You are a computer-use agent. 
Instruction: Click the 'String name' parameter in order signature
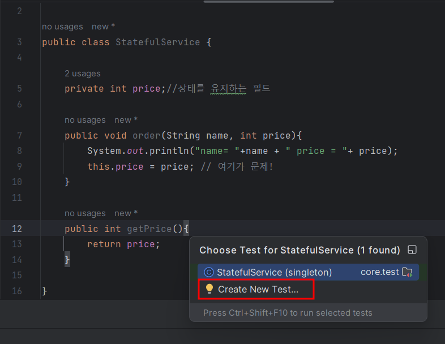(x=197, y=136)
